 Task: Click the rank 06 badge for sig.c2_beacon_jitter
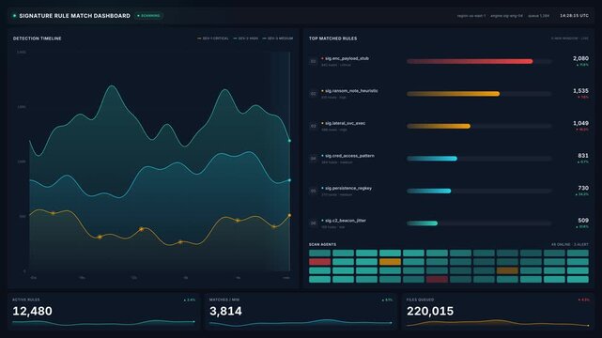tap(314, 223)
